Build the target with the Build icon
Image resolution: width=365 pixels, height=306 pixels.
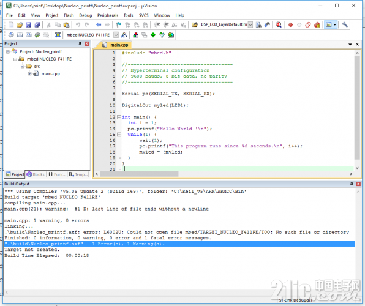tap(20, 35)
